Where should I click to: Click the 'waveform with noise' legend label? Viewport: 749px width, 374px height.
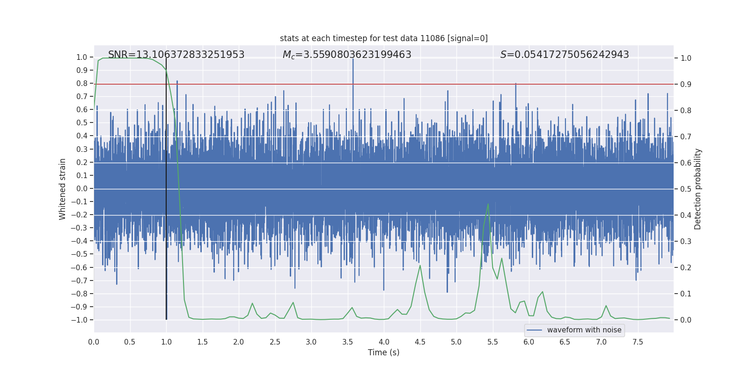coord(584,330)
